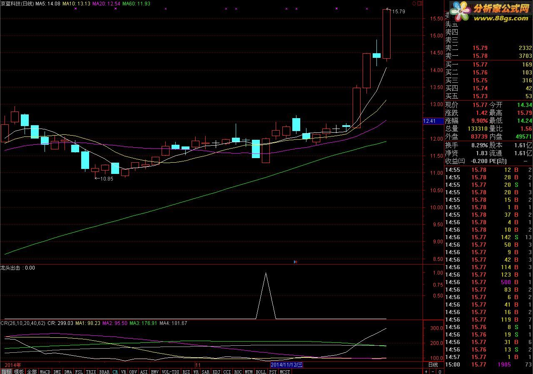The image size is (533, 374).
Task: Click the square window icon above the chart
Action: [x=419, y=3]
